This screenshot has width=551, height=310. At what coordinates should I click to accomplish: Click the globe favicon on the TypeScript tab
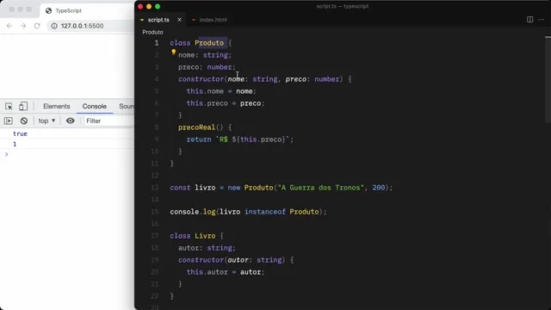coord(48,11)
